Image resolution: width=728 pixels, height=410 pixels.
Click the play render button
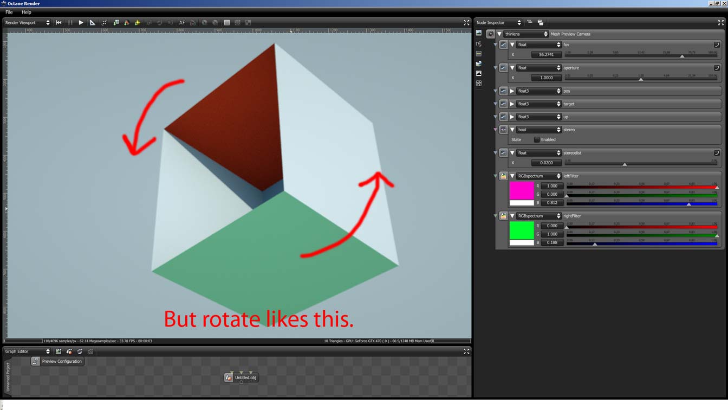tap(81, 23)
